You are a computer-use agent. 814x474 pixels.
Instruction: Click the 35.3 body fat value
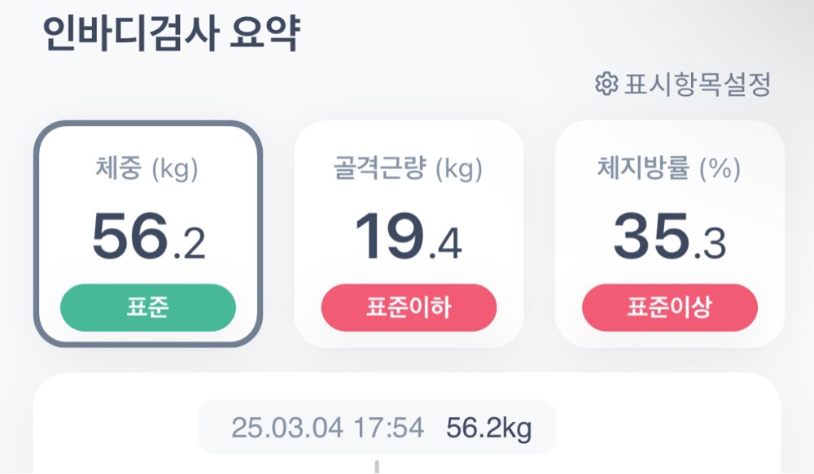click(669, 237)
